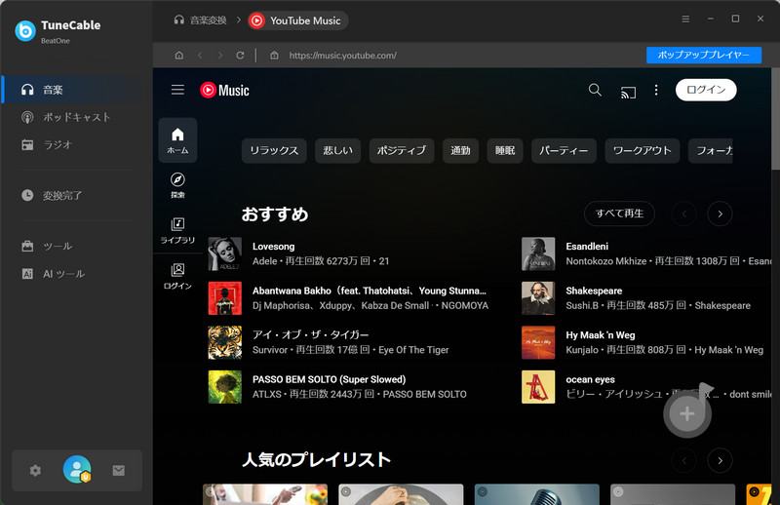Click the microphone playlist thumbnail
The width and height of the screenshot is (780, 505).
tap(537, 494)
